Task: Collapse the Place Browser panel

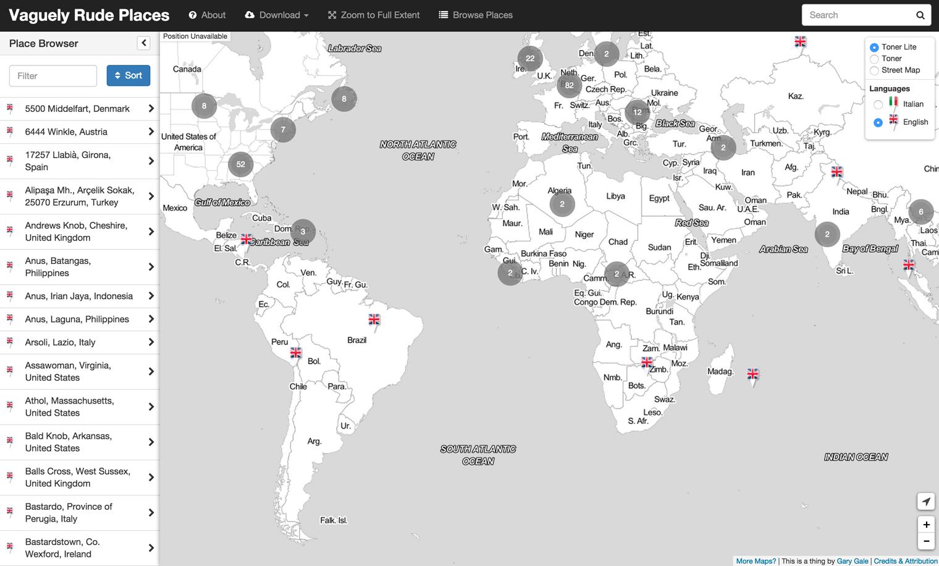Action: pyautogui.click(x=143, y=43)
